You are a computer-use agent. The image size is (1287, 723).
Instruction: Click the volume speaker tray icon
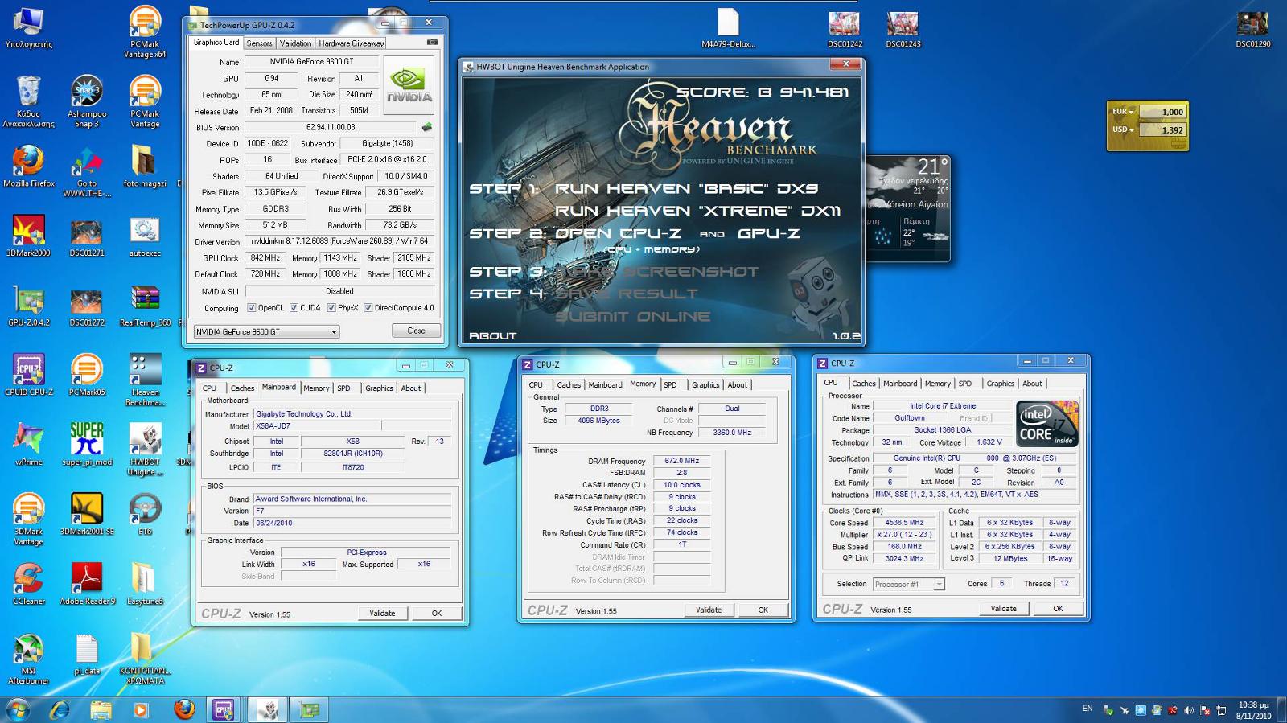[1189, 710]
